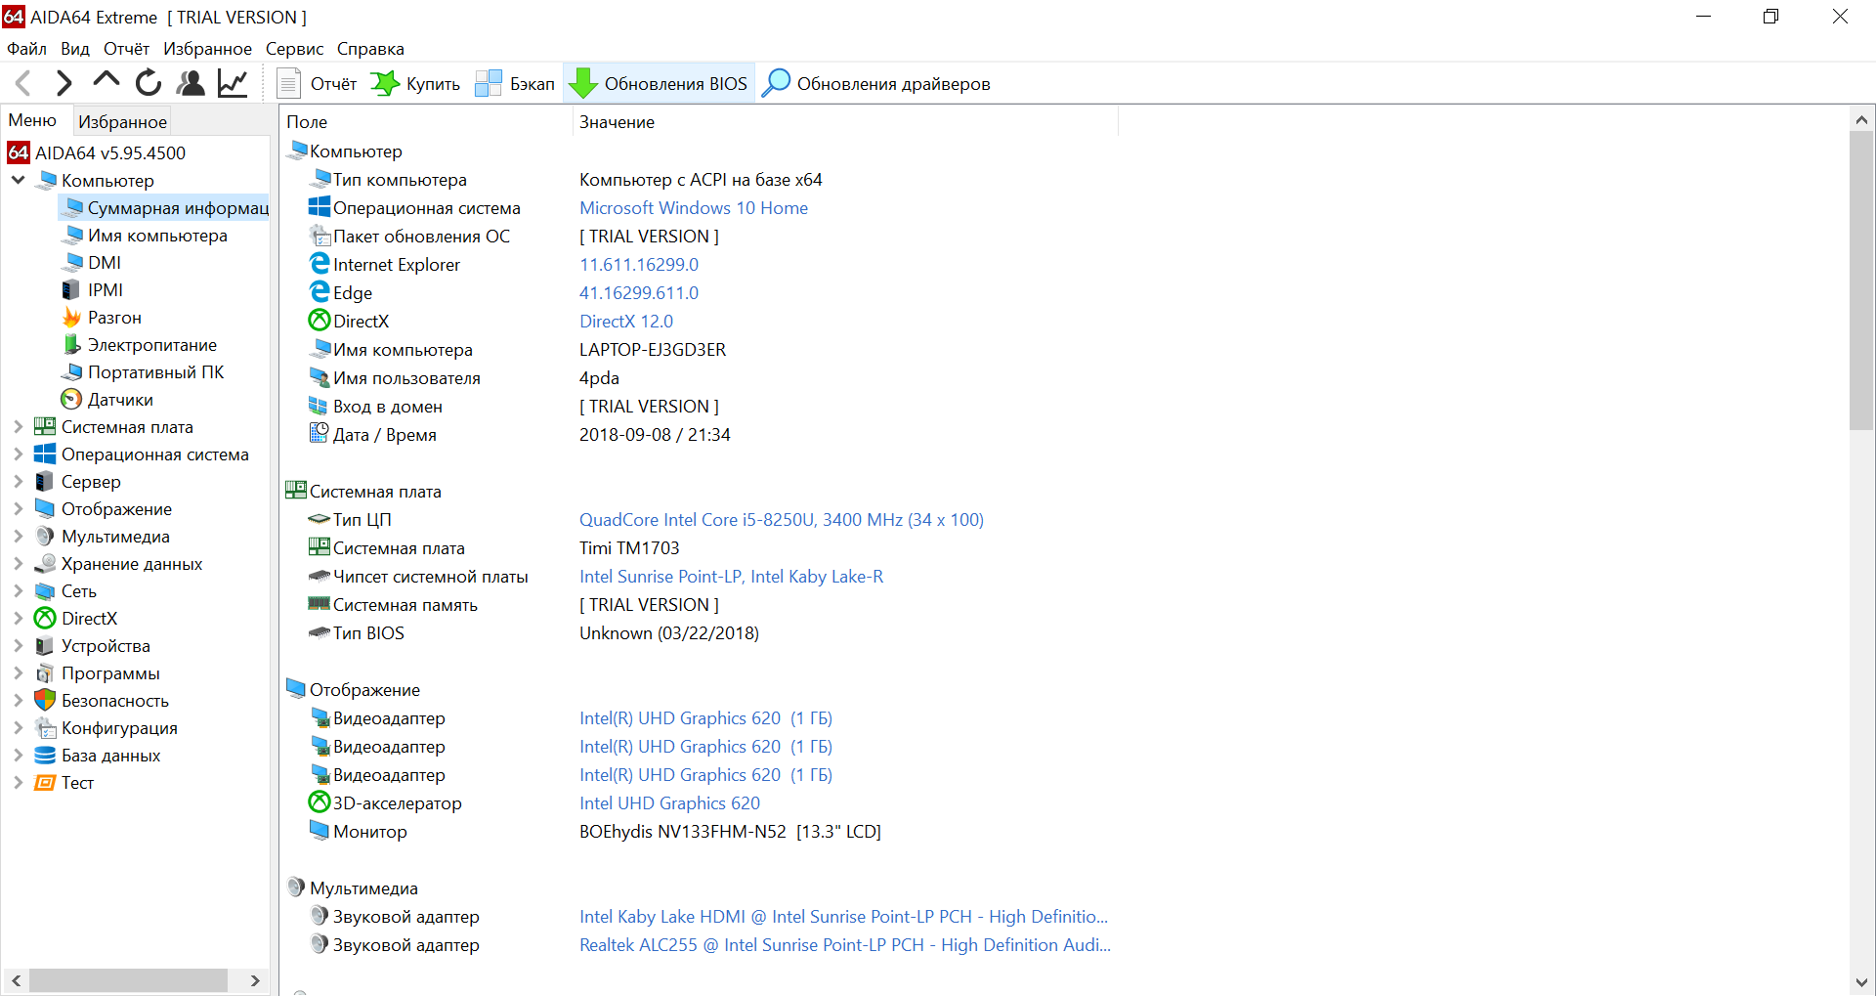Expand the Устройства tree node
The width and height of the screenshot is (1876, 996).
(19, 646)
